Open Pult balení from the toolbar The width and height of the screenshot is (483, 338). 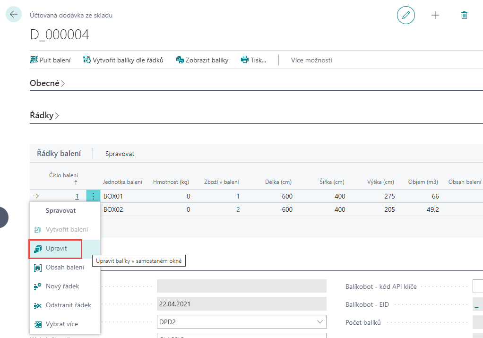pyautogui.click(x=50, y=60)
